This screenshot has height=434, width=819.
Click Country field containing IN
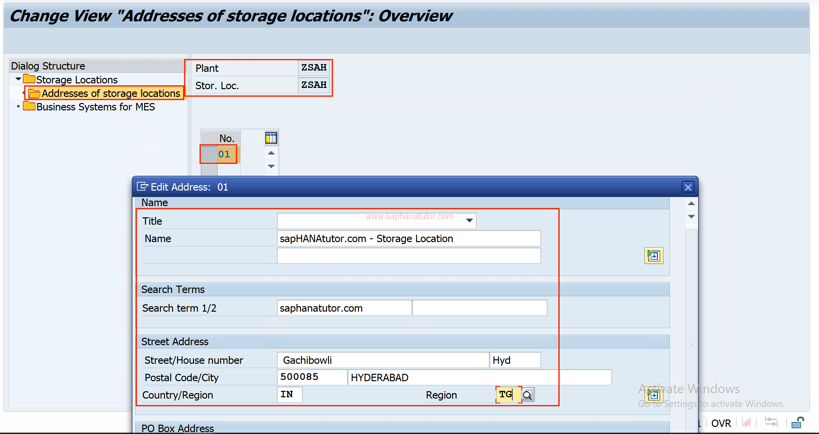290,395
